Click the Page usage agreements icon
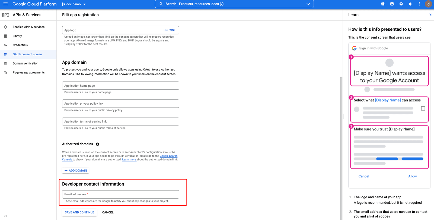 pyautogui.click(x=5, y=73)
